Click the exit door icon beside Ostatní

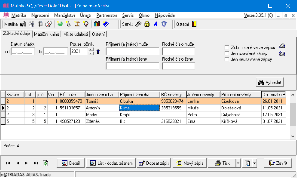point(194,24)
